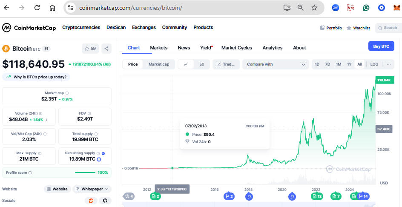Image resolution: width=402 pixels, height=207 pixels.
Task: Click the orange Bitcoin coin icon
Action: (x=6, y=49)
